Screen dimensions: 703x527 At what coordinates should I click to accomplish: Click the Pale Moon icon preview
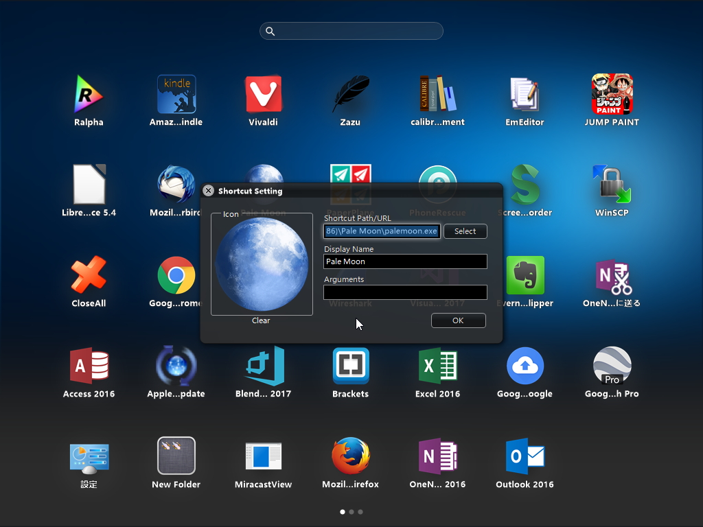coord(262,264)
